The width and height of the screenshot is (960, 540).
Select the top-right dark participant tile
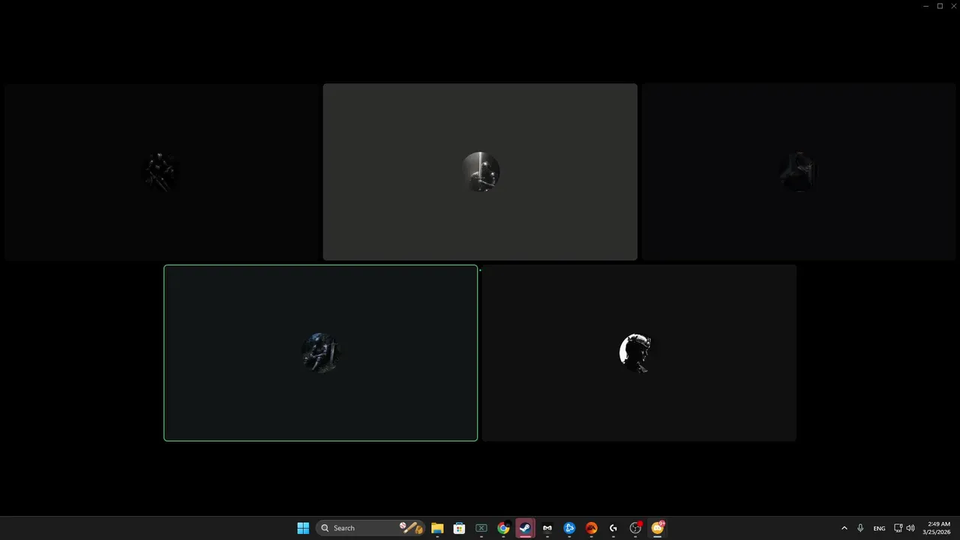pyautogui.click(x=799, y=172)
